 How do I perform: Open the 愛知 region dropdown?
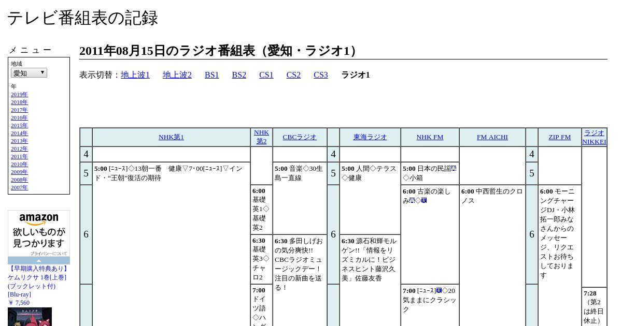click(29, 73)
